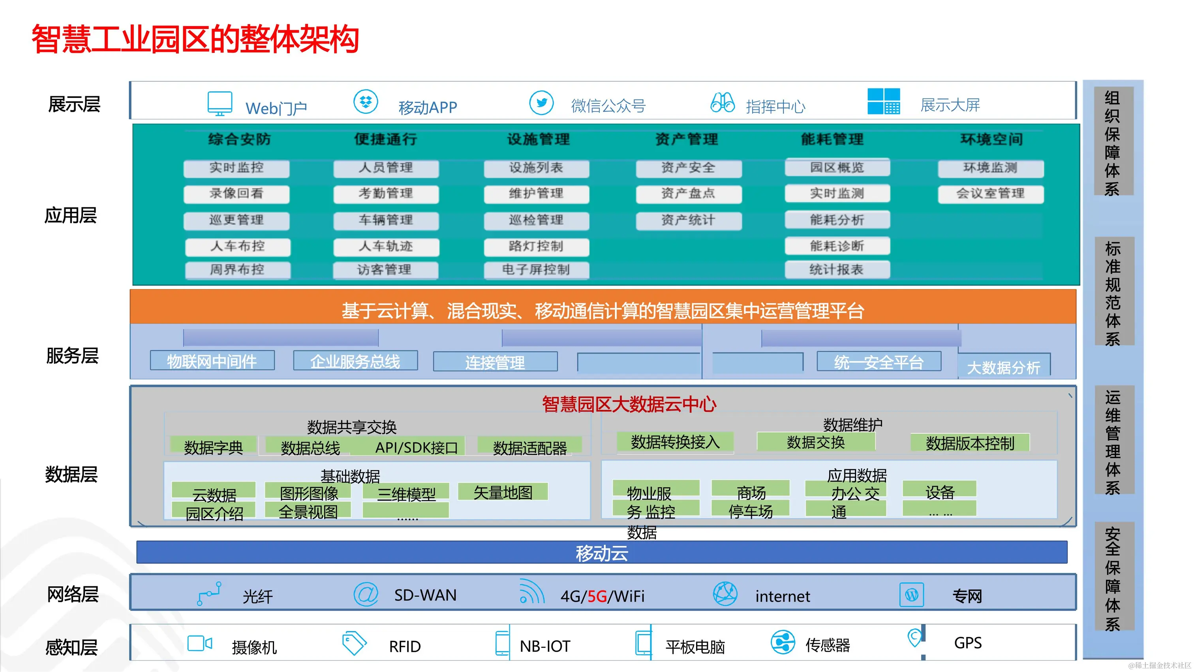Click the 考勤管理 box
The image size is (1194, 672).
tap(386, 194)
